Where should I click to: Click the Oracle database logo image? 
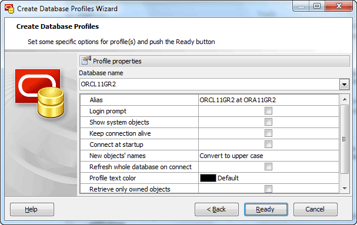[40, 93]
